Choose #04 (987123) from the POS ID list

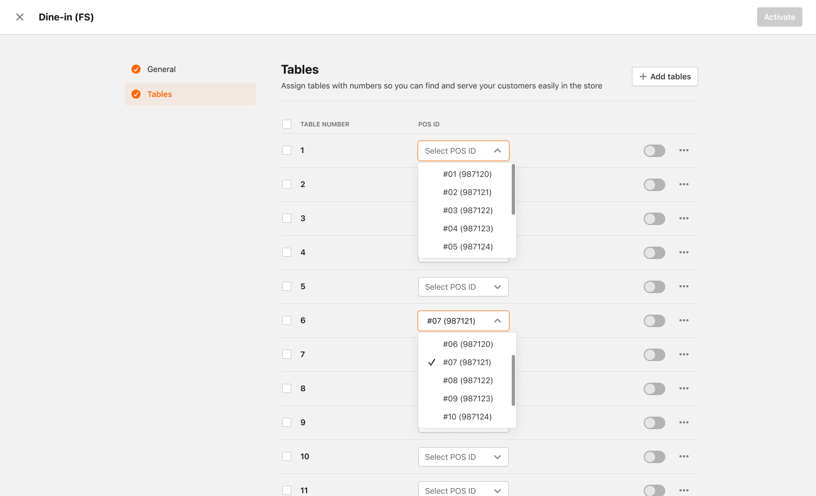(x=467, y=228)
